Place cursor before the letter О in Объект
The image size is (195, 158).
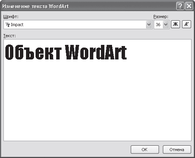click(5, 52)
